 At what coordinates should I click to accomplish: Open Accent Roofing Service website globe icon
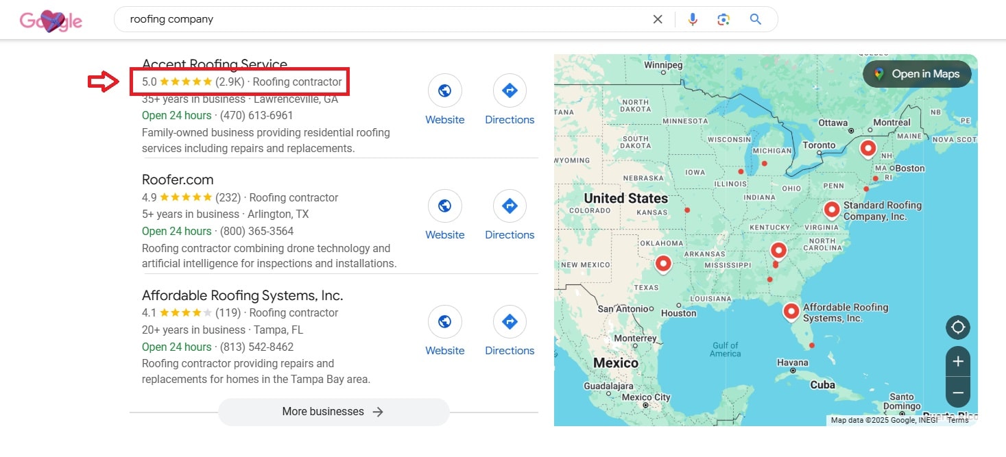click(x=444, y=90)
